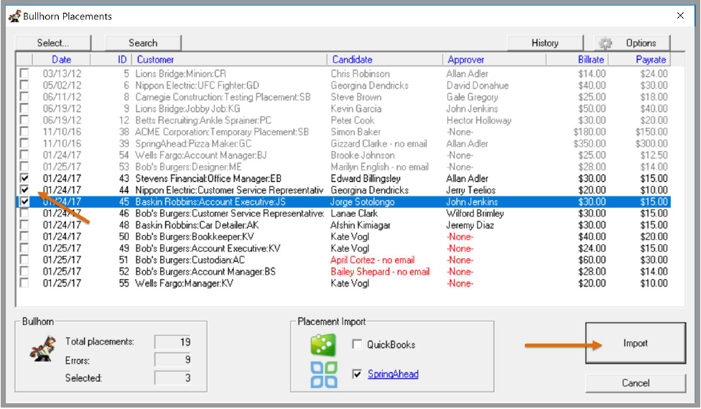Open the History button
This screenshot has height=409, width=701.
coord(545,43)
